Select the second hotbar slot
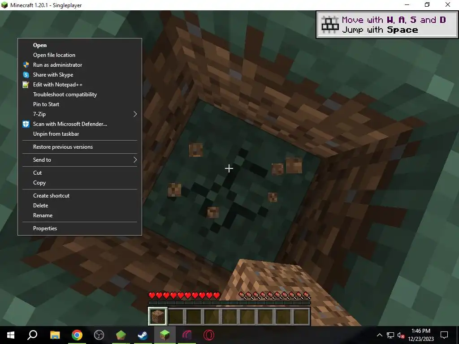Screen dimensions: 459x344 [x=176, y=316]
